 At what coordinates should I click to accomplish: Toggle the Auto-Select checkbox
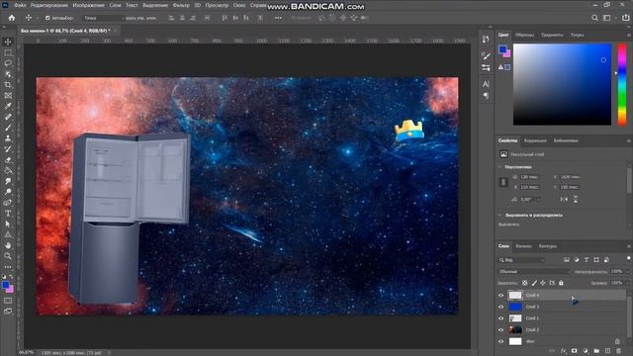47,18
